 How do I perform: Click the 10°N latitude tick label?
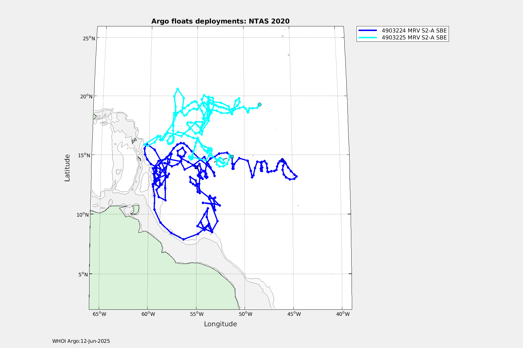point(82,214)
